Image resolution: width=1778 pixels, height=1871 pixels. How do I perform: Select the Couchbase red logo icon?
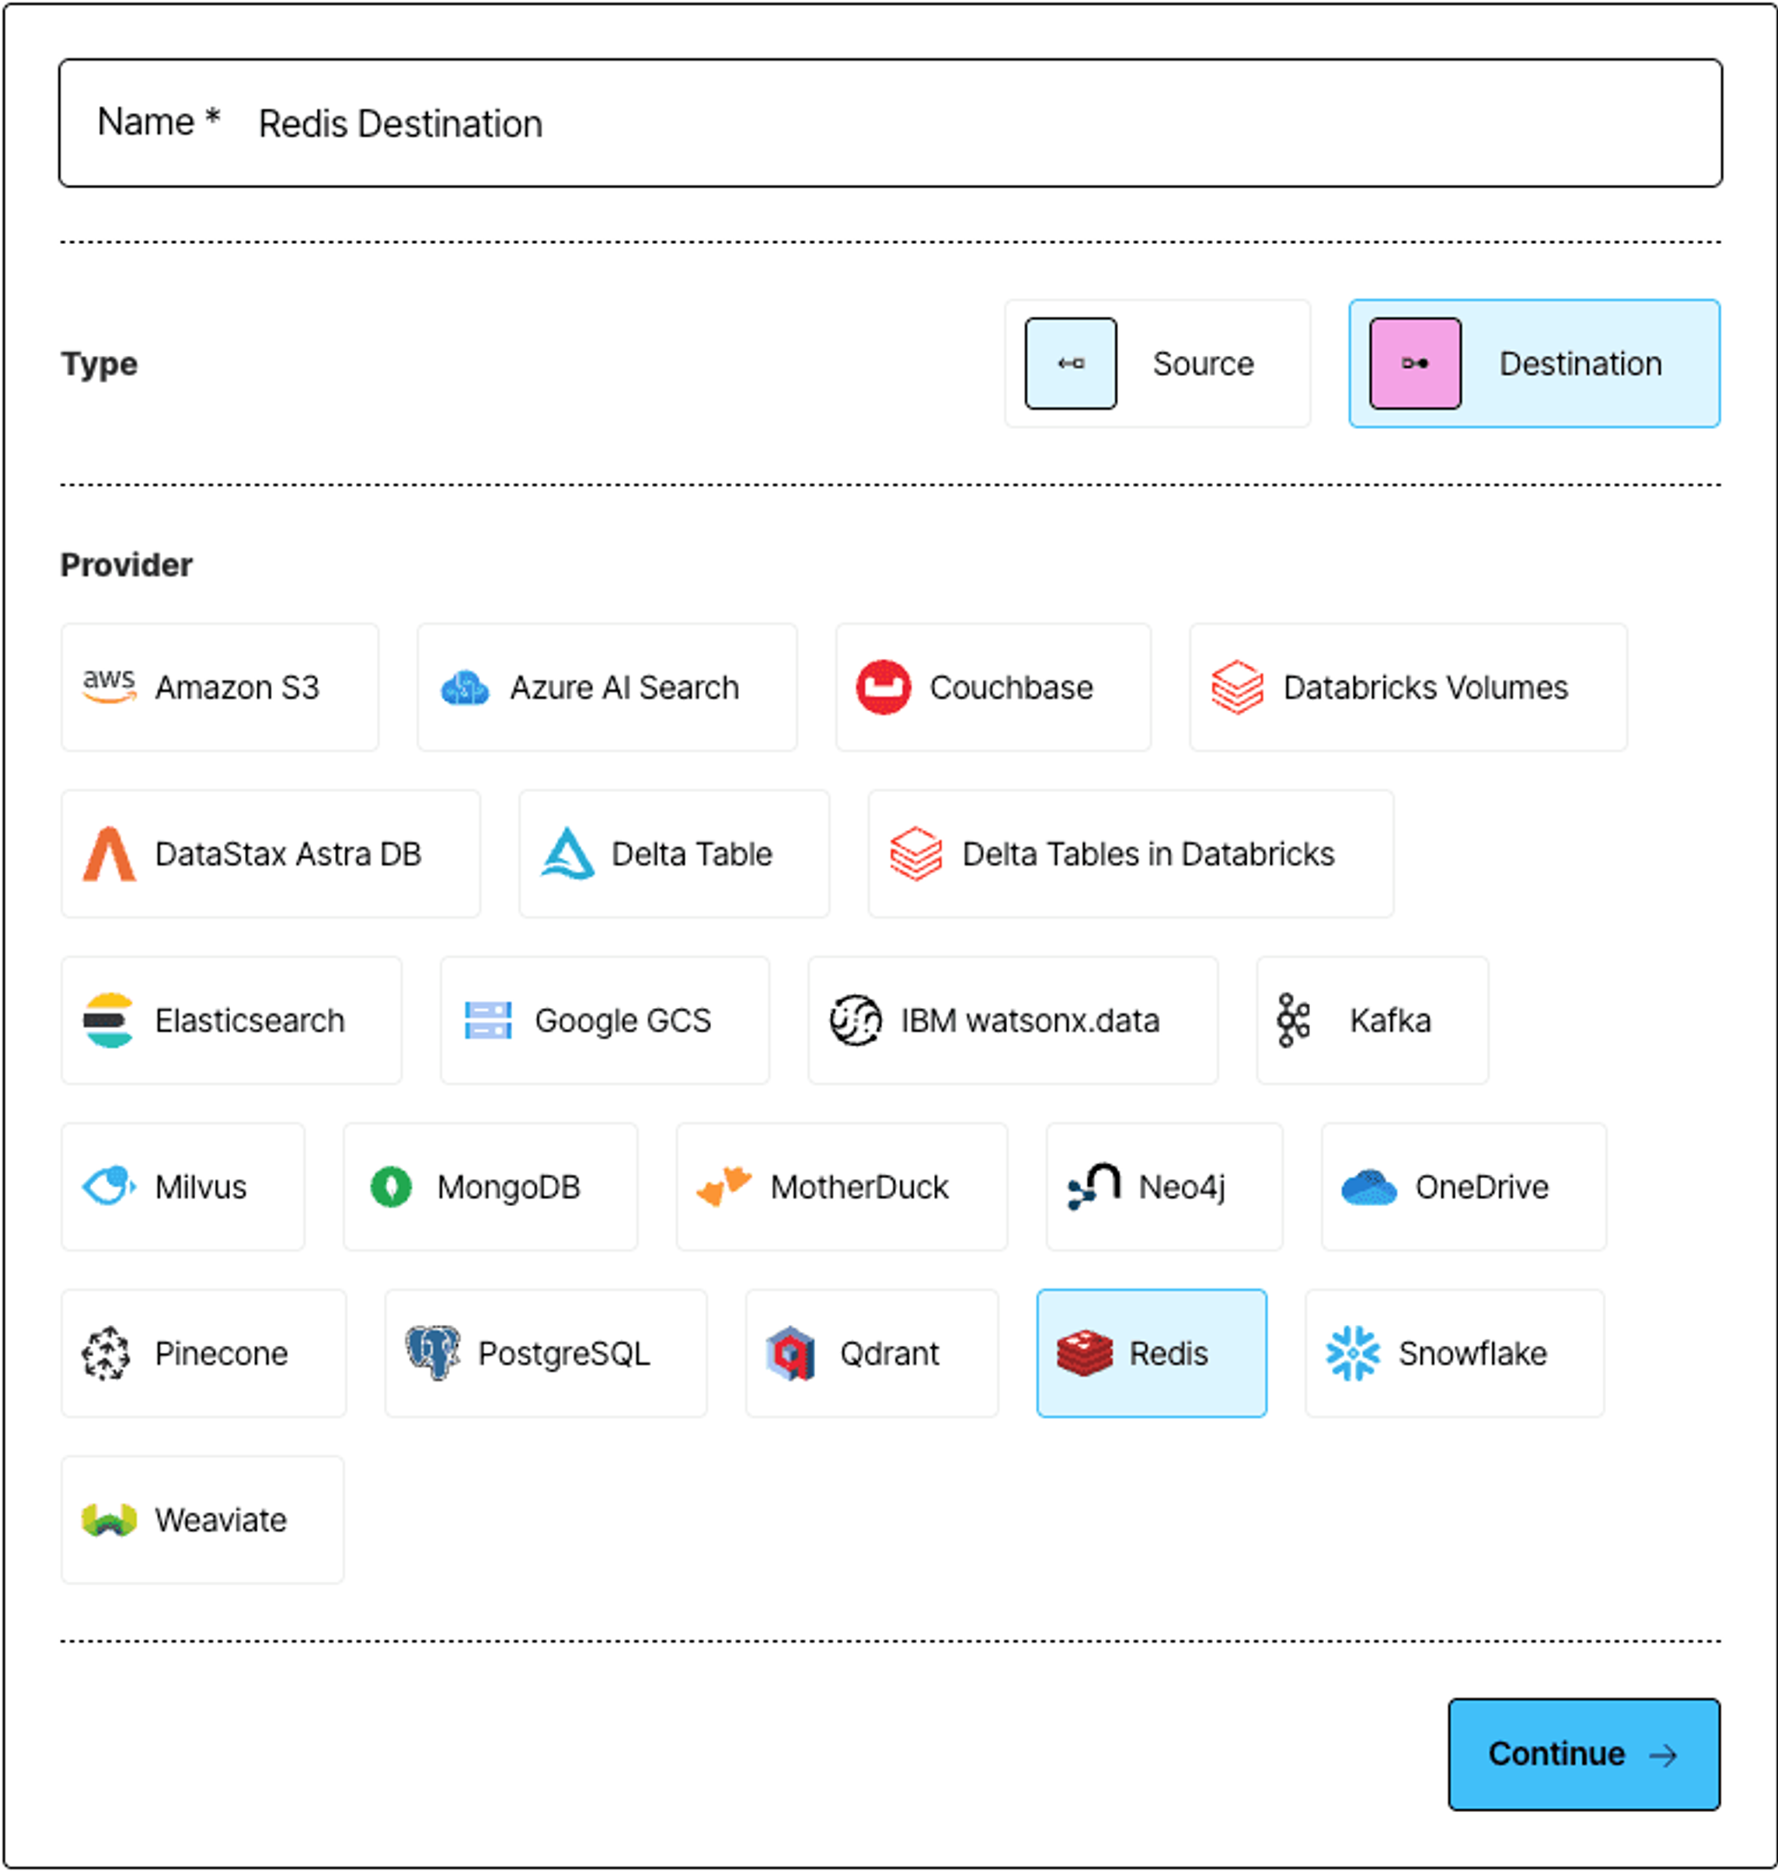pos(883,687)
